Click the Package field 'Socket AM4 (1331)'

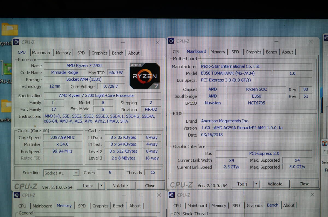pos(84,79)
